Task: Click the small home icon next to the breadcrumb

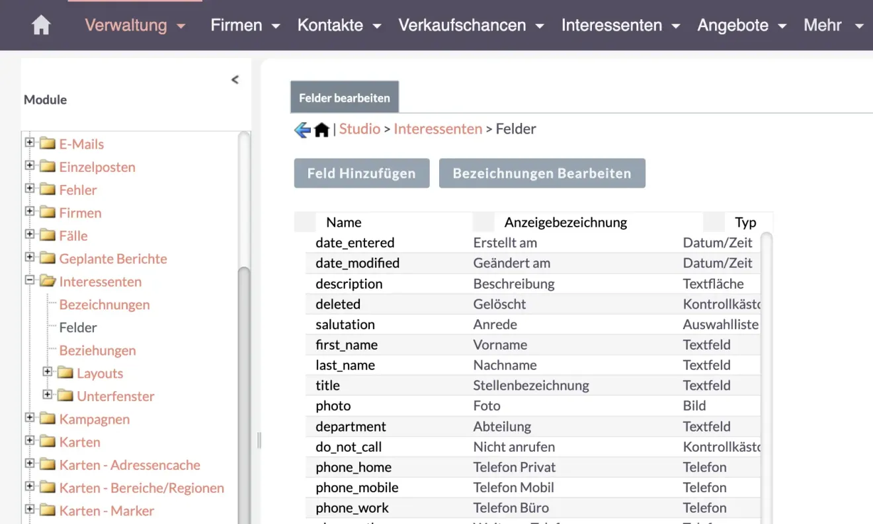Action: click(321, 129)
